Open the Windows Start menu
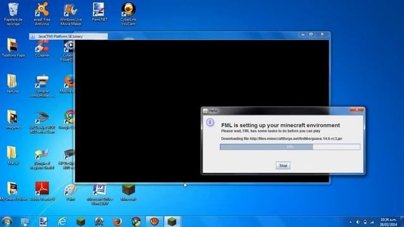This screenshot has height=227, width=404. (7, 221)
